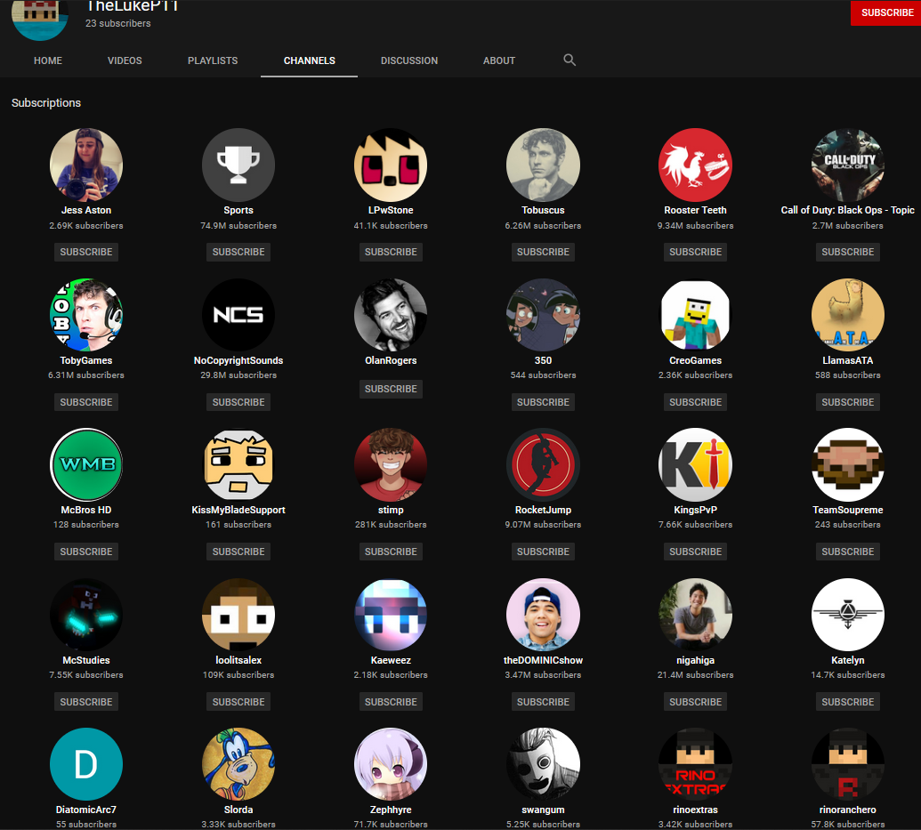Click CreoGames channel avatar
The width and height of the screenshot is (921, 830).
[x=696, y=315]
